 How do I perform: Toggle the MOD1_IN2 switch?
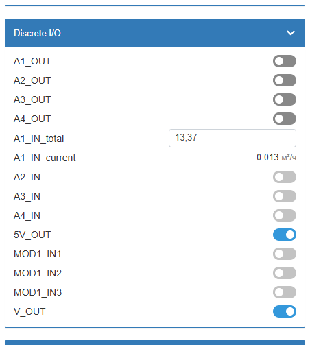click(x=285, y=273)
